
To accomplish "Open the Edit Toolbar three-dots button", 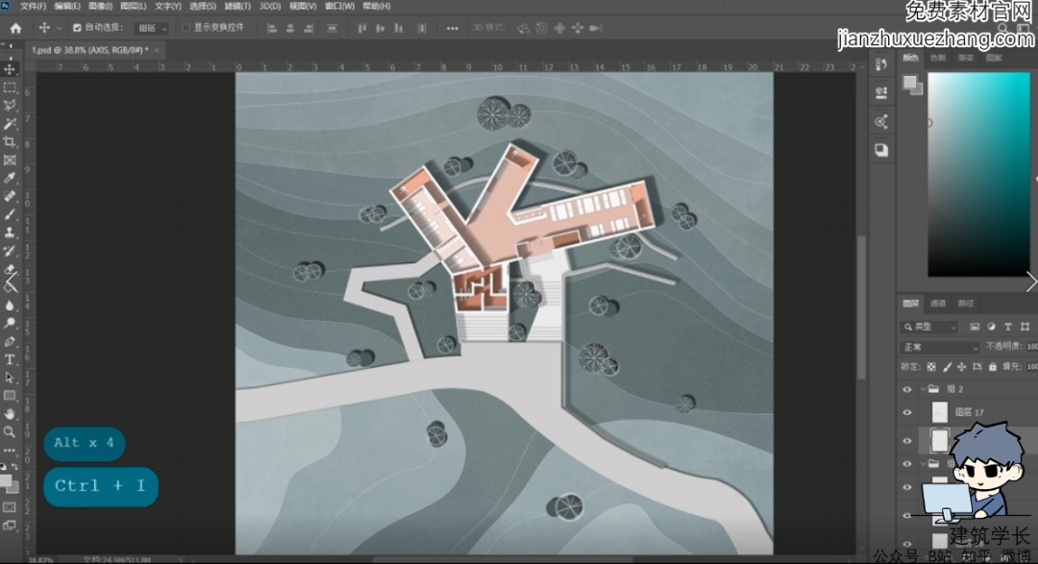I will click(10, 450).
